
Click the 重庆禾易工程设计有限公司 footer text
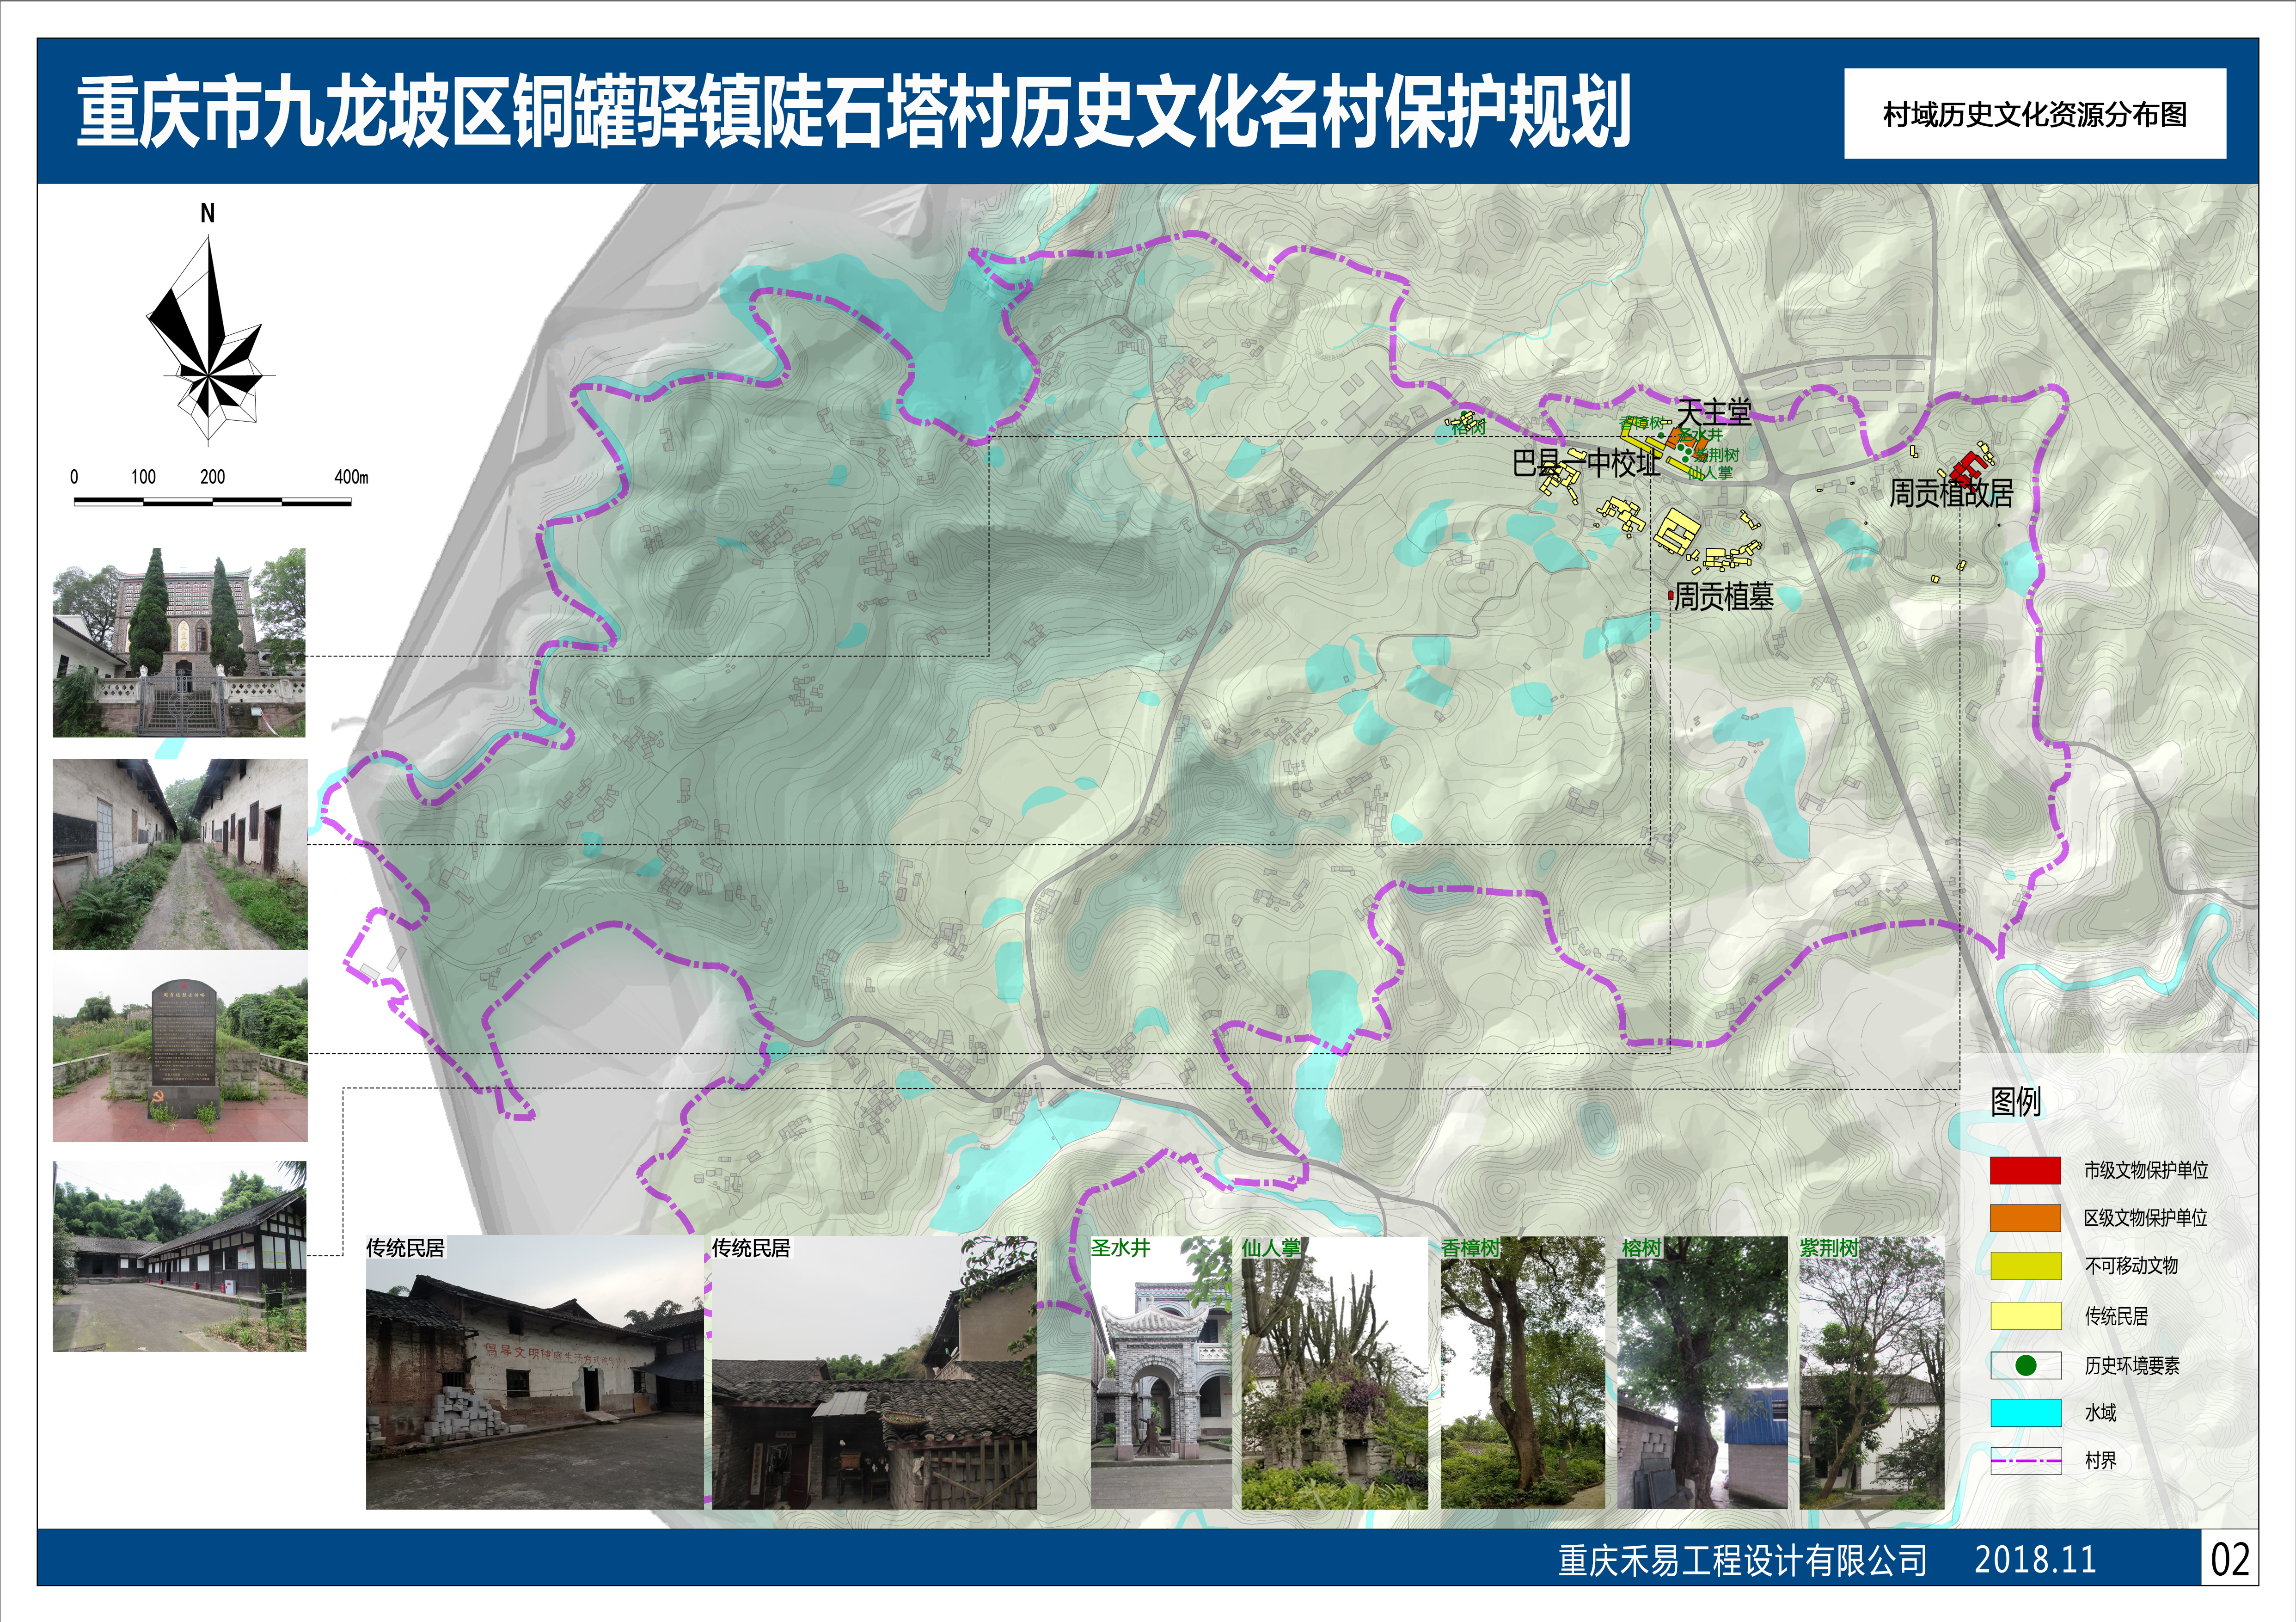(x=1742, y=1560)
